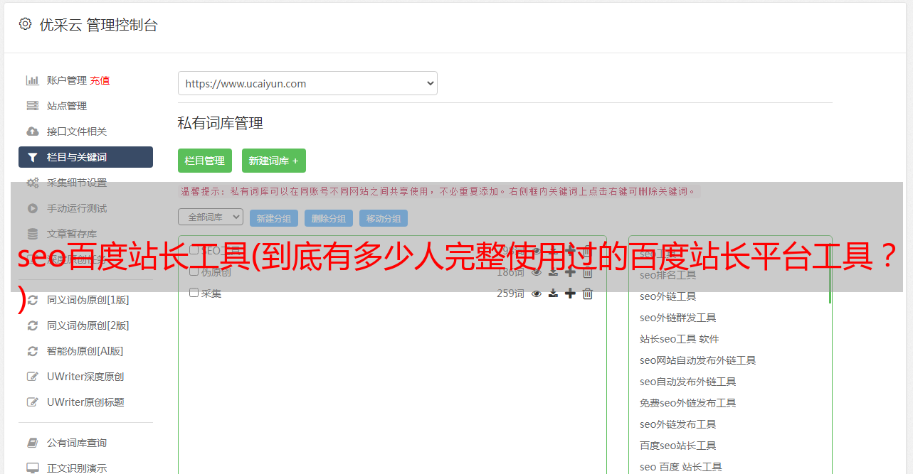The image size is (913, 474).
Task: Tick the checkbox next to 伪原创
Action: tap(194, 271)
